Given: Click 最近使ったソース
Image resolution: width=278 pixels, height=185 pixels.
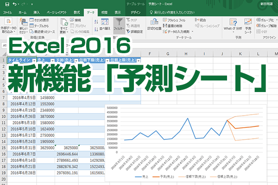Looking at the screenshot, I should [x=42, y=32].
